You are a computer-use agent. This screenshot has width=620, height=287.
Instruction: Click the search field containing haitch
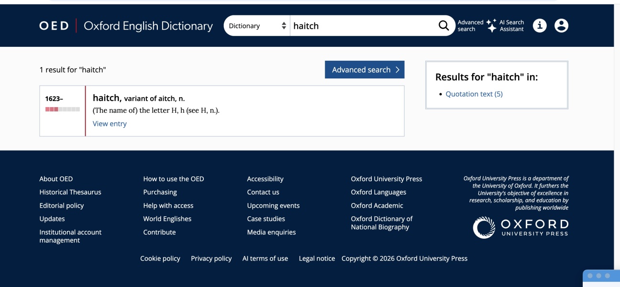(364, 26)
